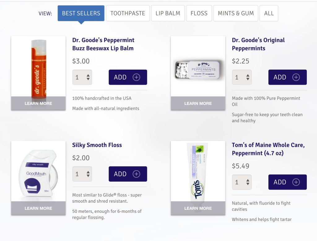Select the Best Sellers tab
This screenshot has height=241, width=317.
coord(81,13)
